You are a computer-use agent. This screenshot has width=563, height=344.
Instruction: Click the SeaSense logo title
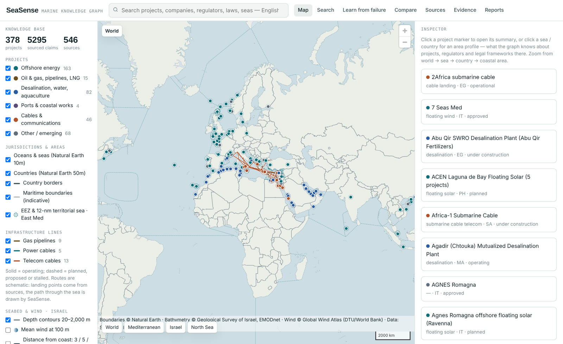pyautogui.click(x=22, y=10)
